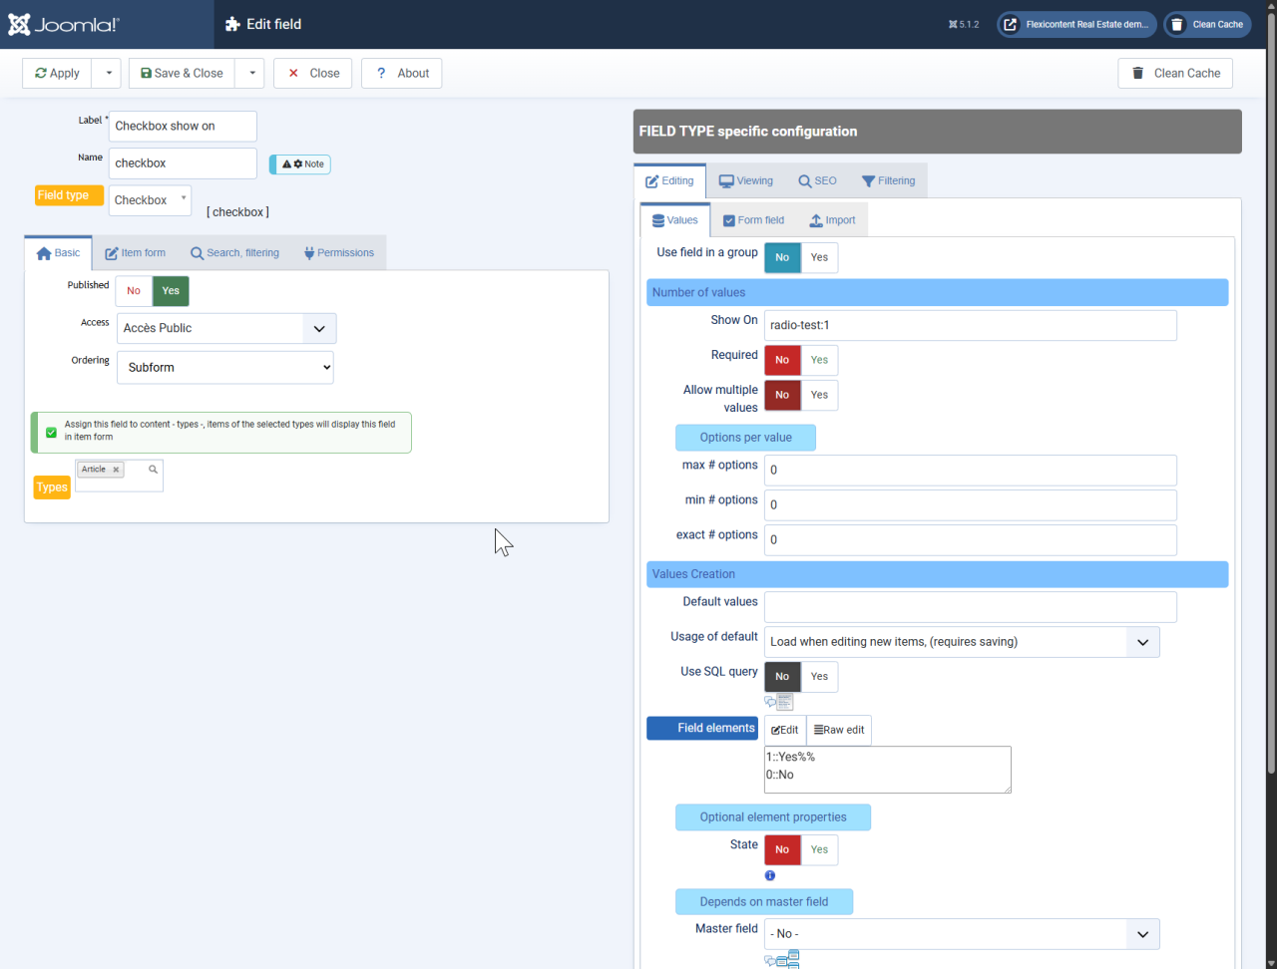This screenshot has height=969, width=1277.
Task: Open the Permissions tab
Action: (x=338, y=253)
